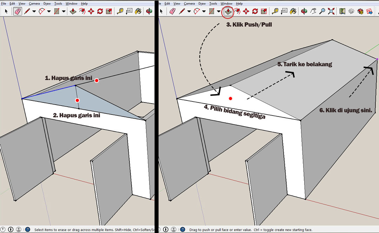Pick the Paint Bucket tool in right window
This screenshot has height=233, width=379.
click(293, 11)
